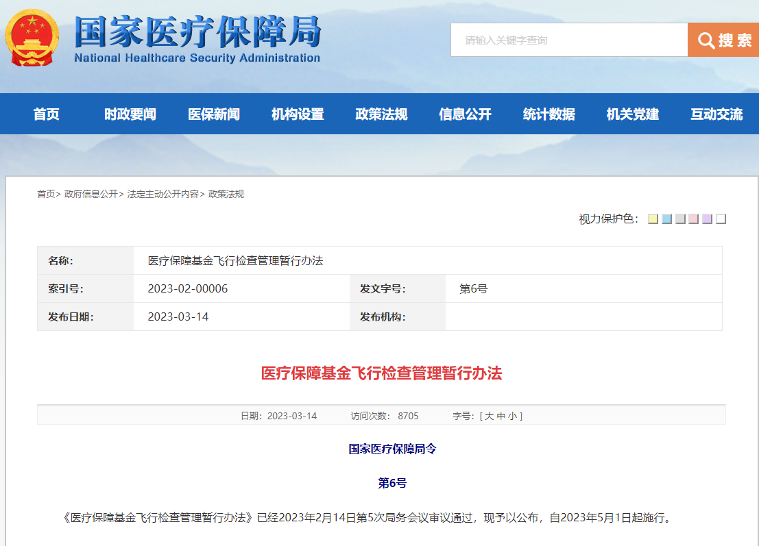The image size is (759, 546).
Task: Click the 索引号 table label
Action: click(x=66, y=288)
